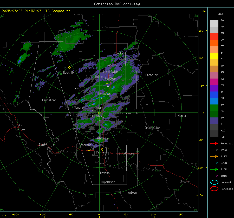Screen dimensions: 234x218
Task: Click the Drumheller label
Action: (152, 128)
